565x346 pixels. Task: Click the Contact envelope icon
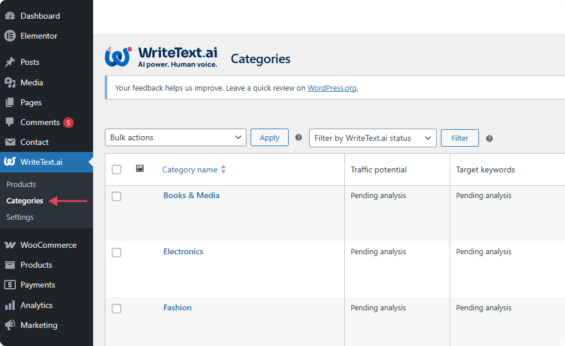(x=10, y=142)
